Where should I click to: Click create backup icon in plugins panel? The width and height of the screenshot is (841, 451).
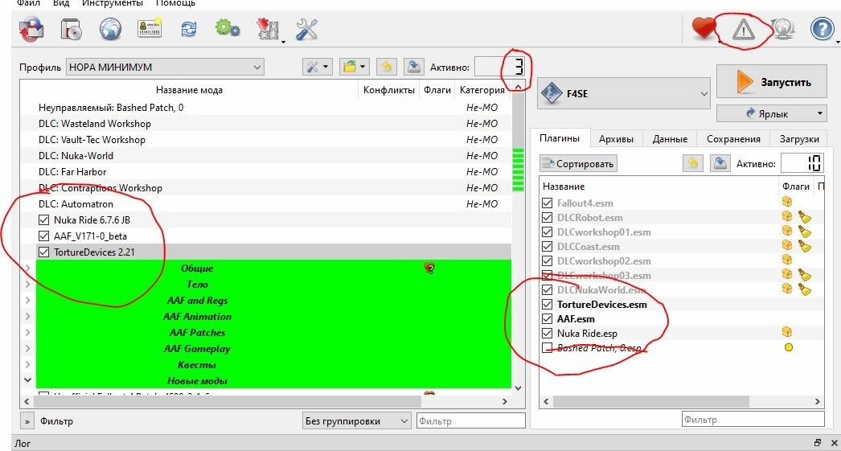[720, 163]
